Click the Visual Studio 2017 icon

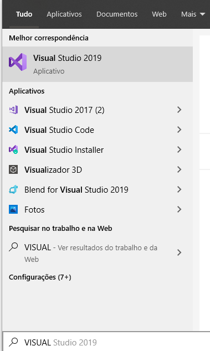[x=13, y=110]
